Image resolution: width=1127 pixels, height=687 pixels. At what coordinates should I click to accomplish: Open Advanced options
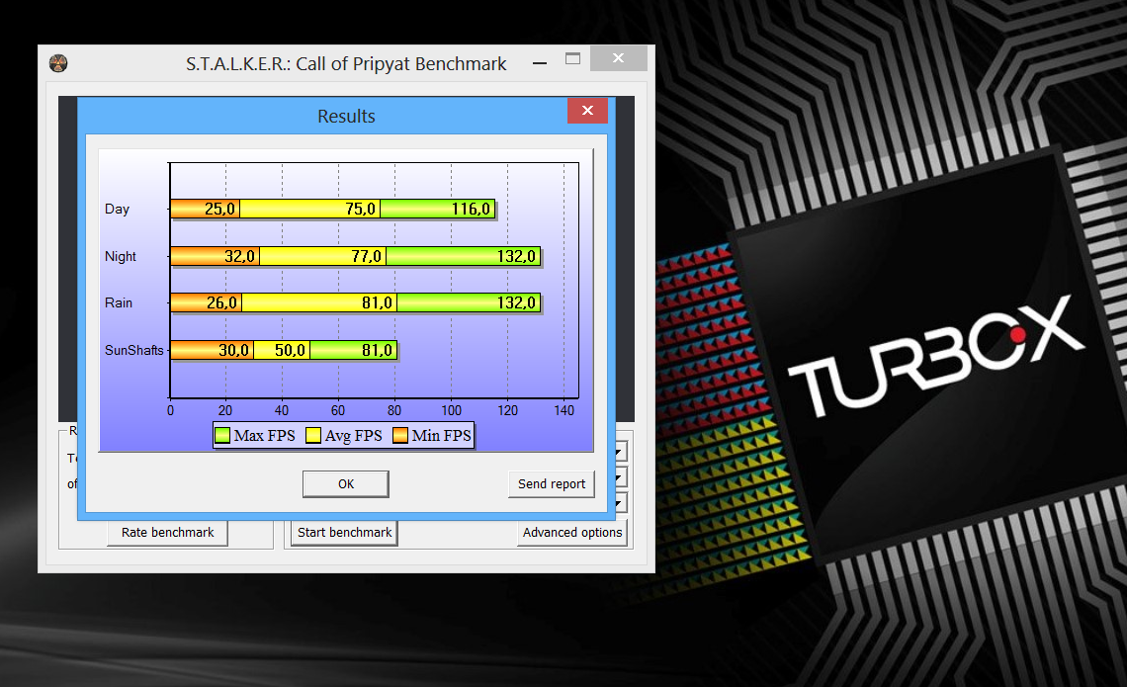pos(572,533)
